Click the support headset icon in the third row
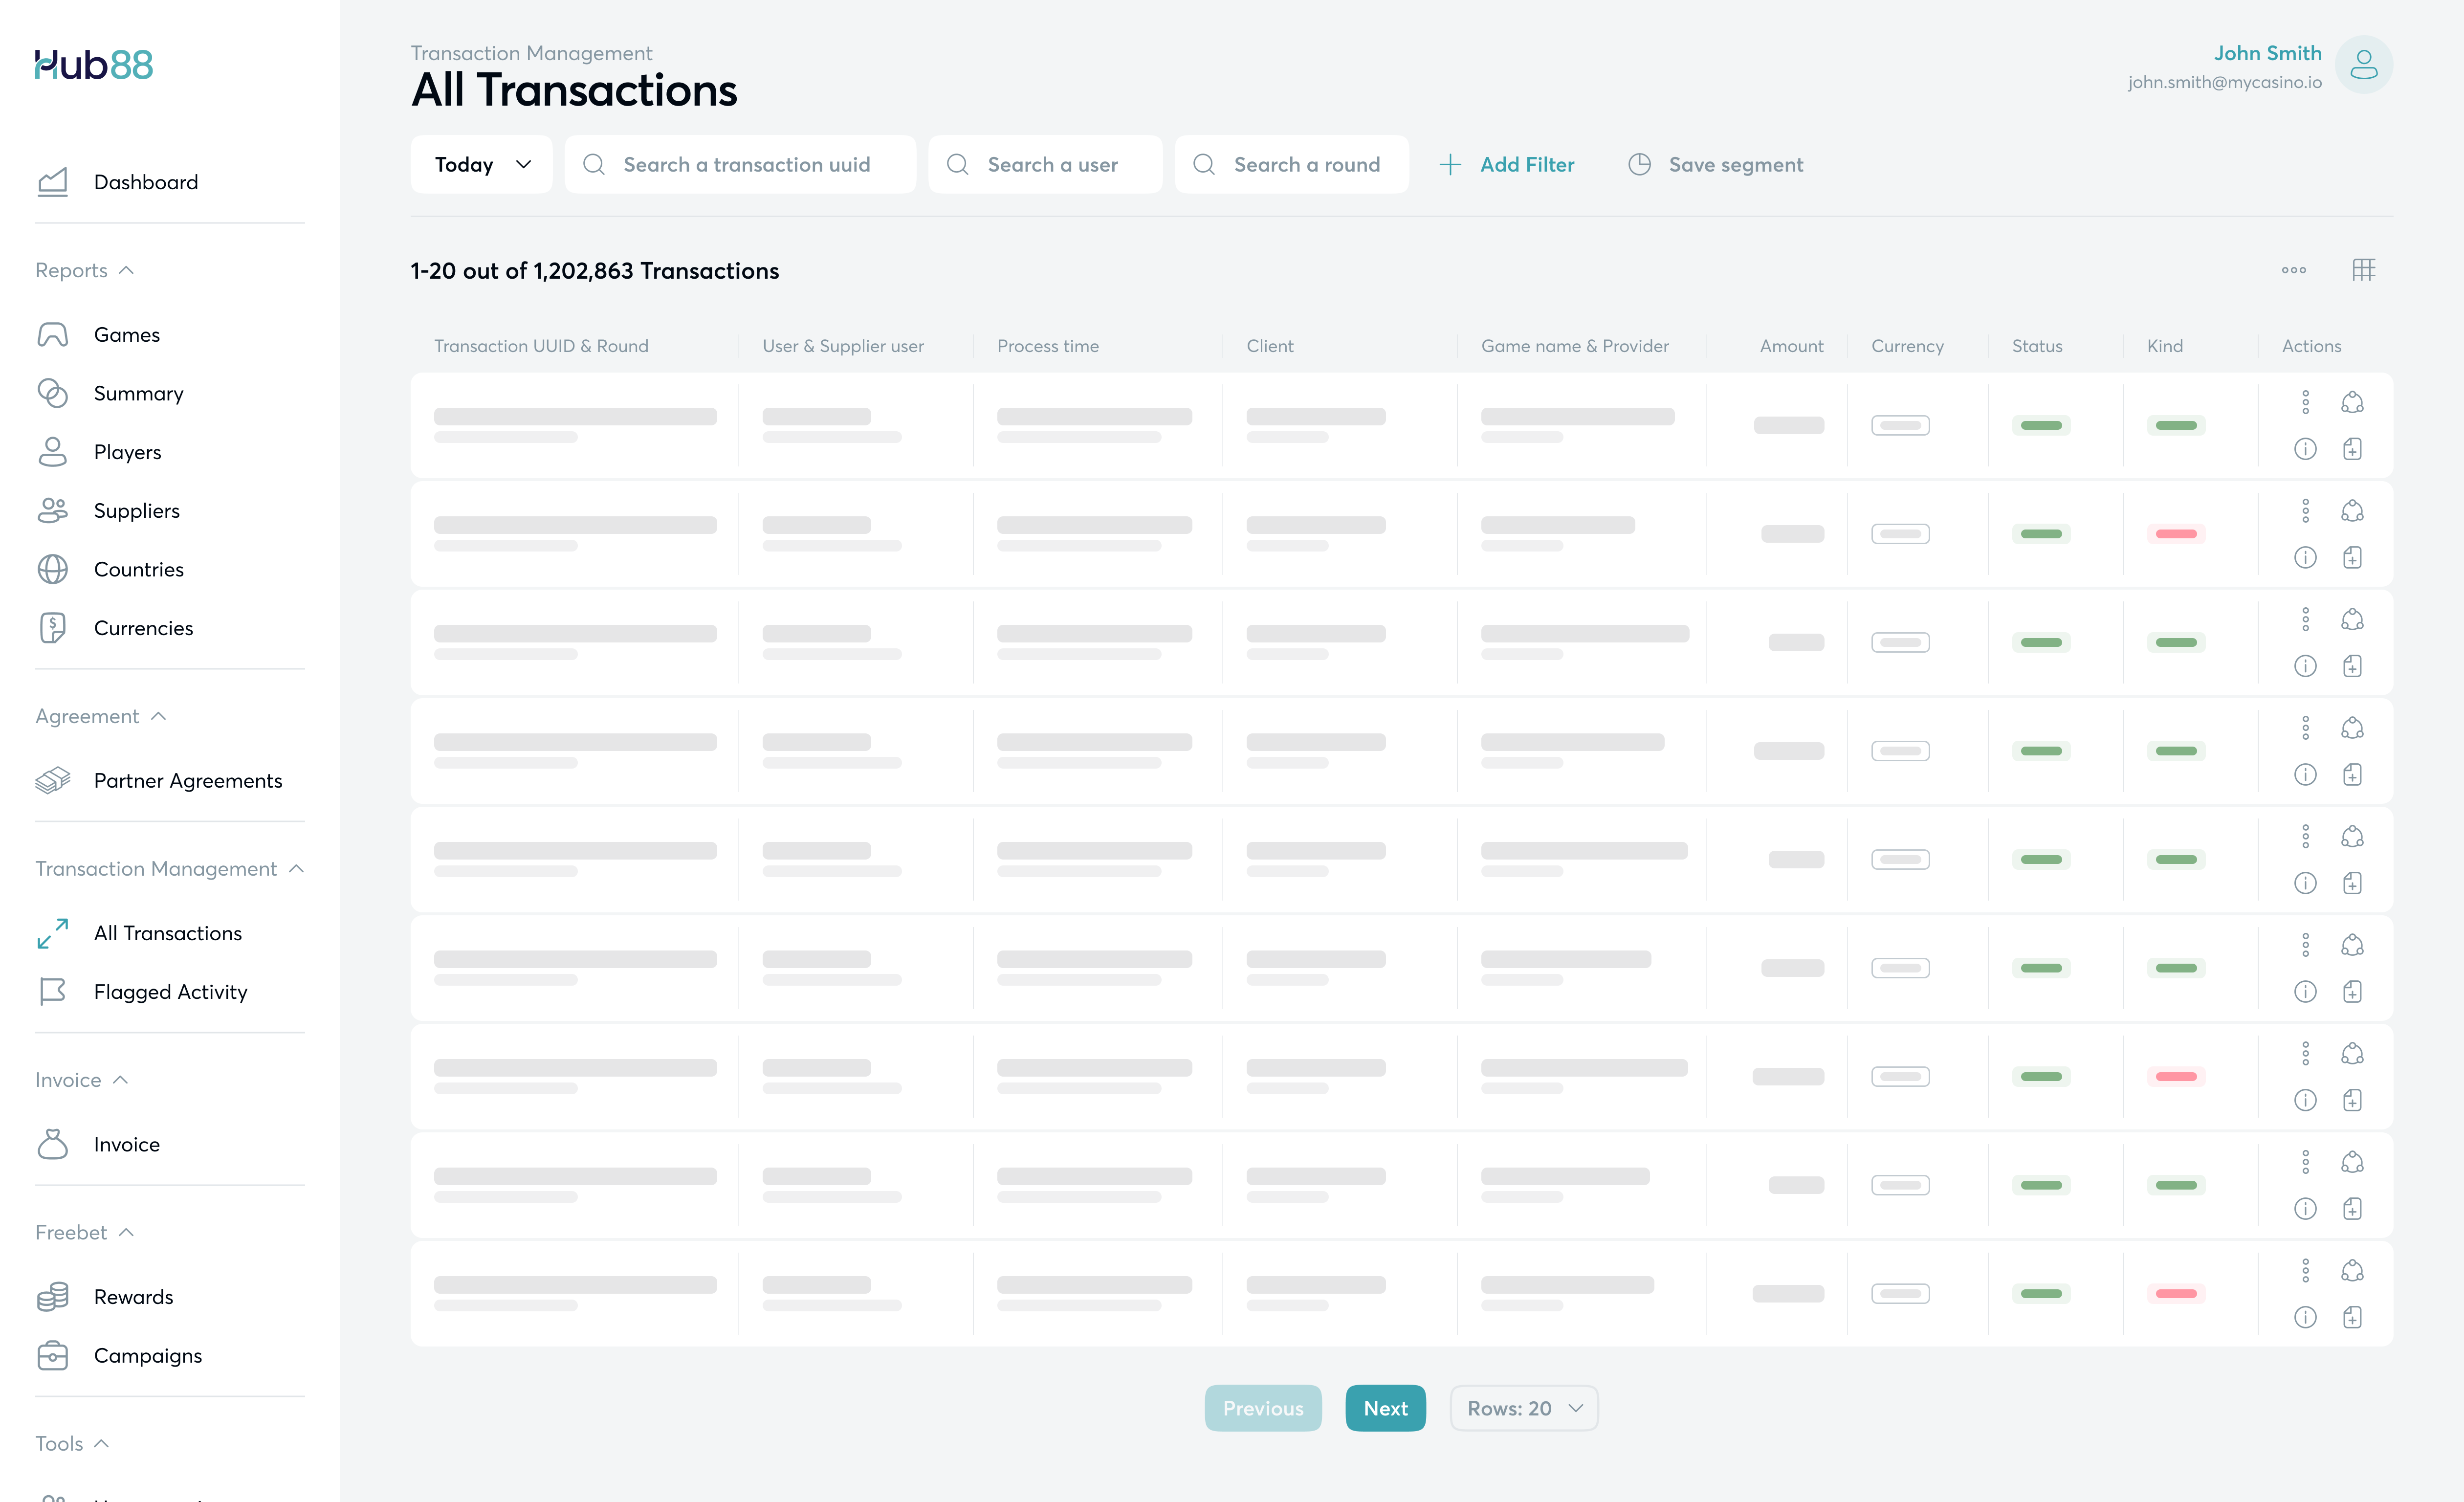Image resolution: width=2464 pixels, height=1502 pixels. pyautogui.click(x=2352, y=620)
